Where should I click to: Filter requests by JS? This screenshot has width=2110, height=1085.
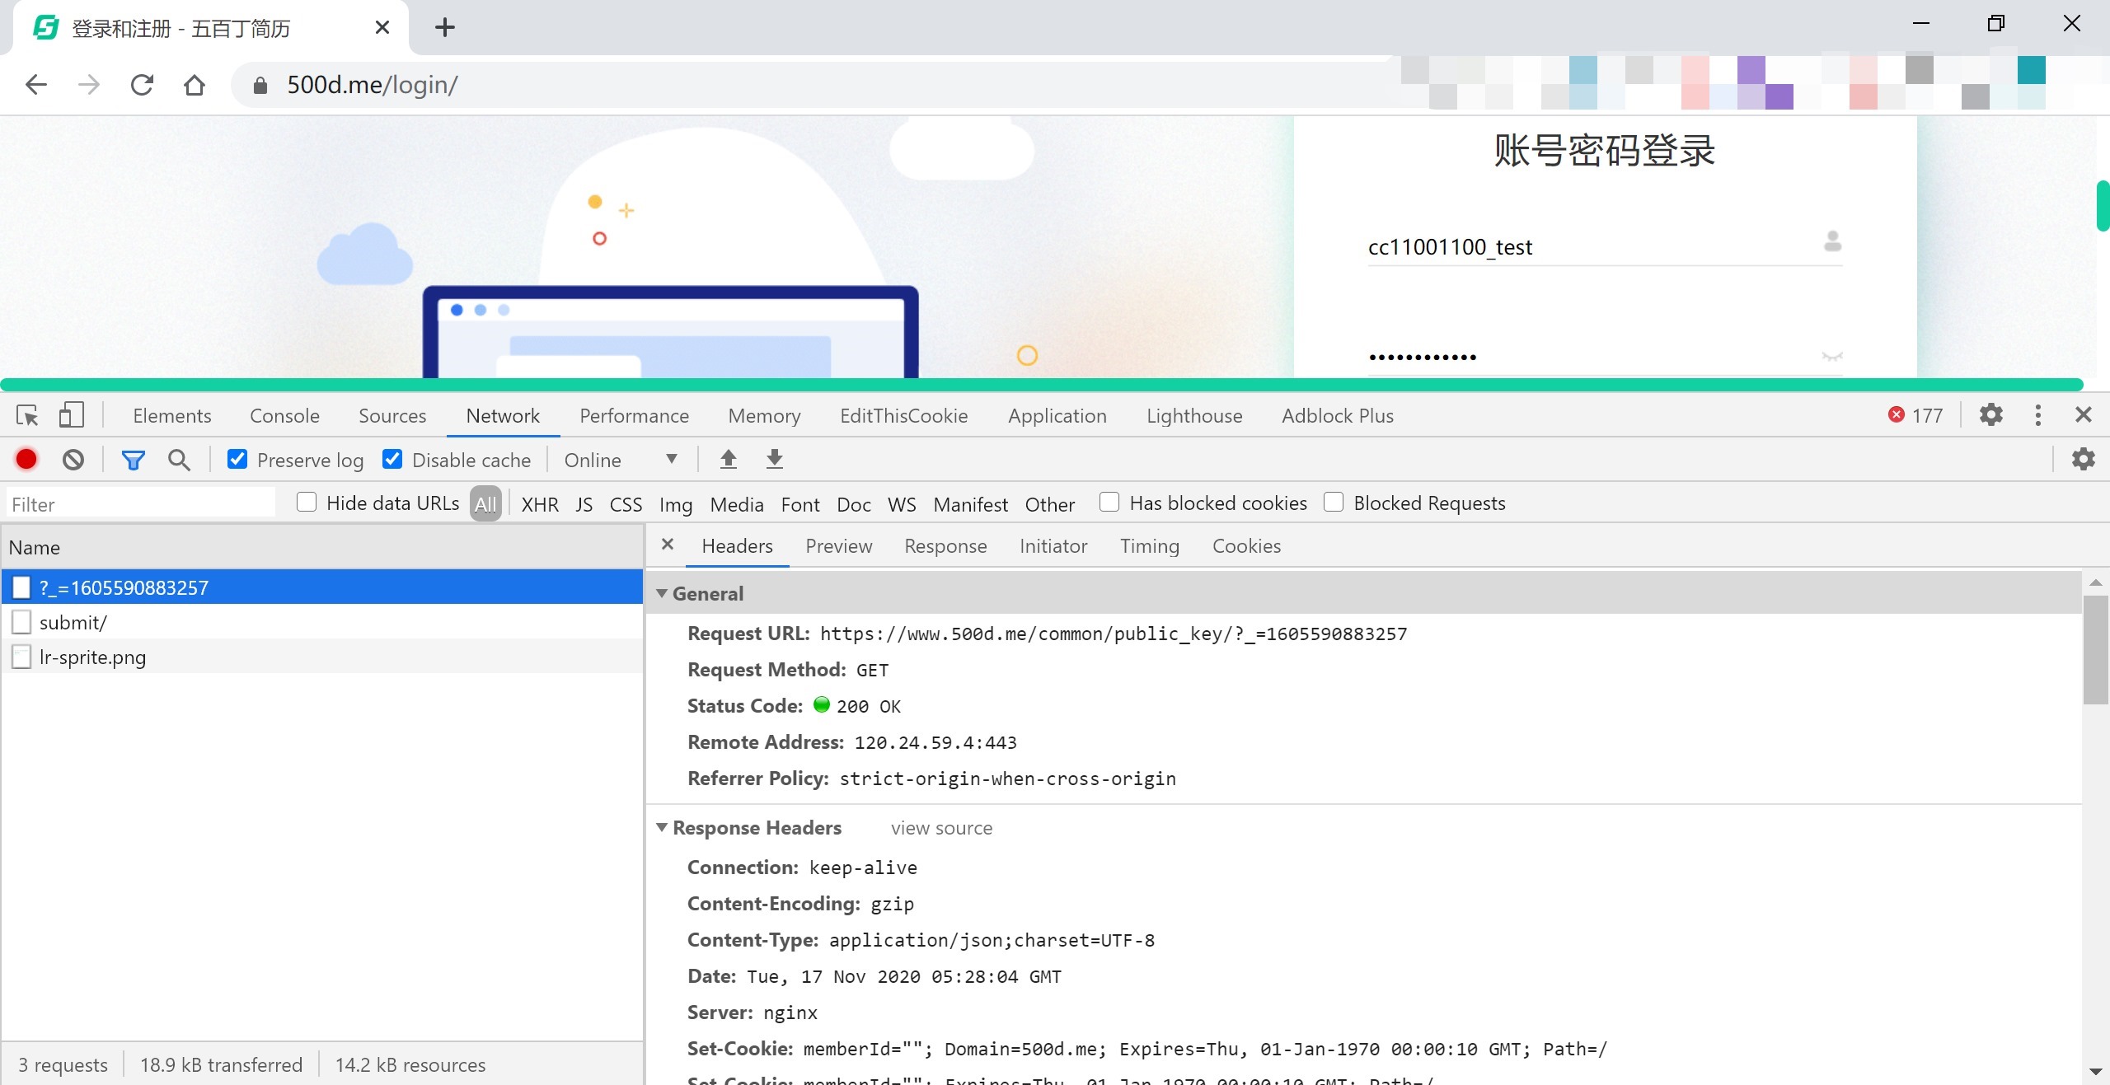point(584,504)
